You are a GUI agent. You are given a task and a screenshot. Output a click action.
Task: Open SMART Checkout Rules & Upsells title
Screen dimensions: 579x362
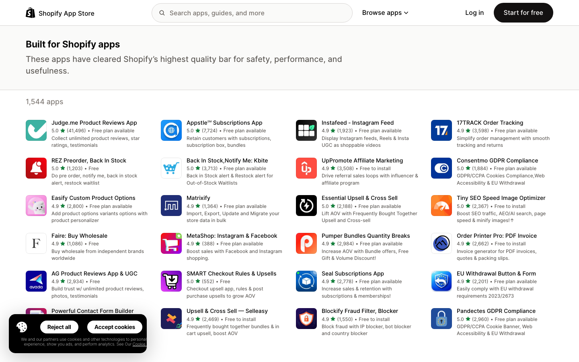pos(231,274)
